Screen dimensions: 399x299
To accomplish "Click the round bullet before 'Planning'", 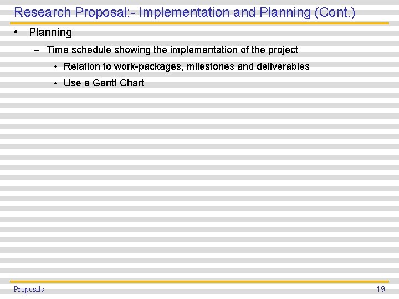I will click(17, 32).
